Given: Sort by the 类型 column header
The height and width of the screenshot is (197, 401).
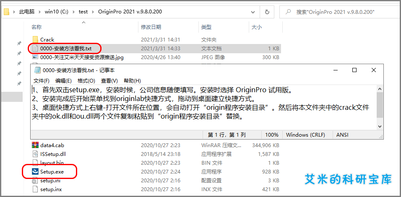Looking at the screenshot, I should (206, 27).
